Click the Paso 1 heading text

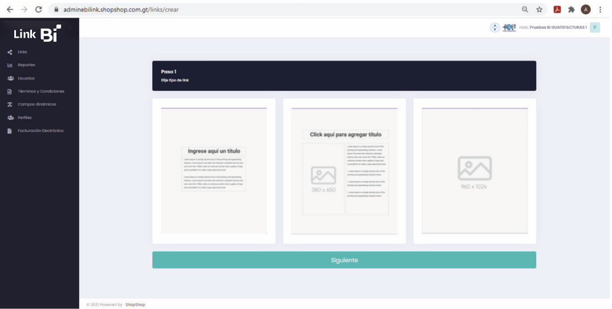click(x=169, y=71)
